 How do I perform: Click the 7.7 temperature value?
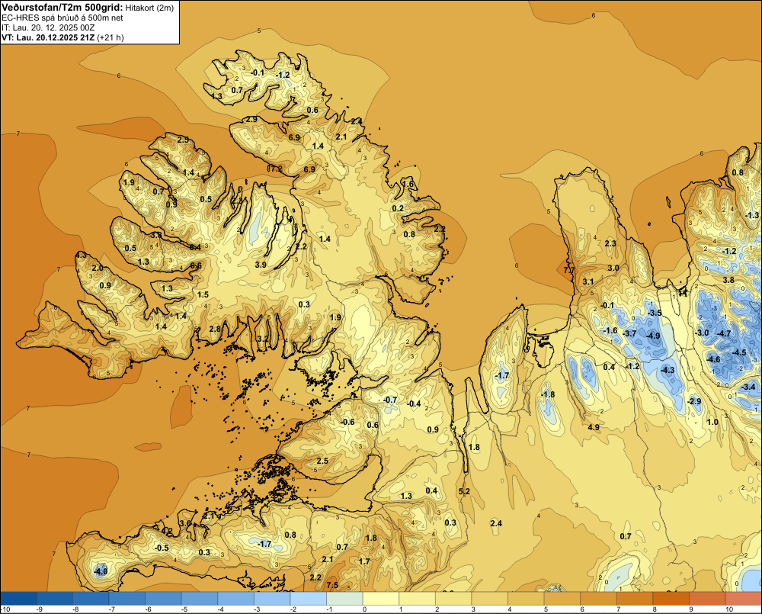[569, 269]
